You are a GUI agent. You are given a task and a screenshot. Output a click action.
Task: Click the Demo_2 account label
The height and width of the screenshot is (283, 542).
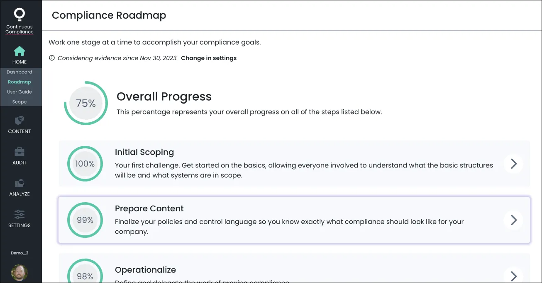(x=20, y=252)
